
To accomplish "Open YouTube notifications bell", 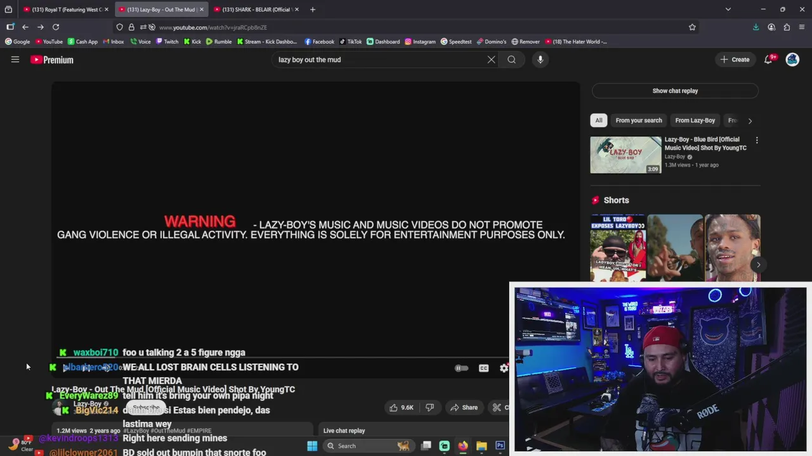I will click(x=769, y=60).
